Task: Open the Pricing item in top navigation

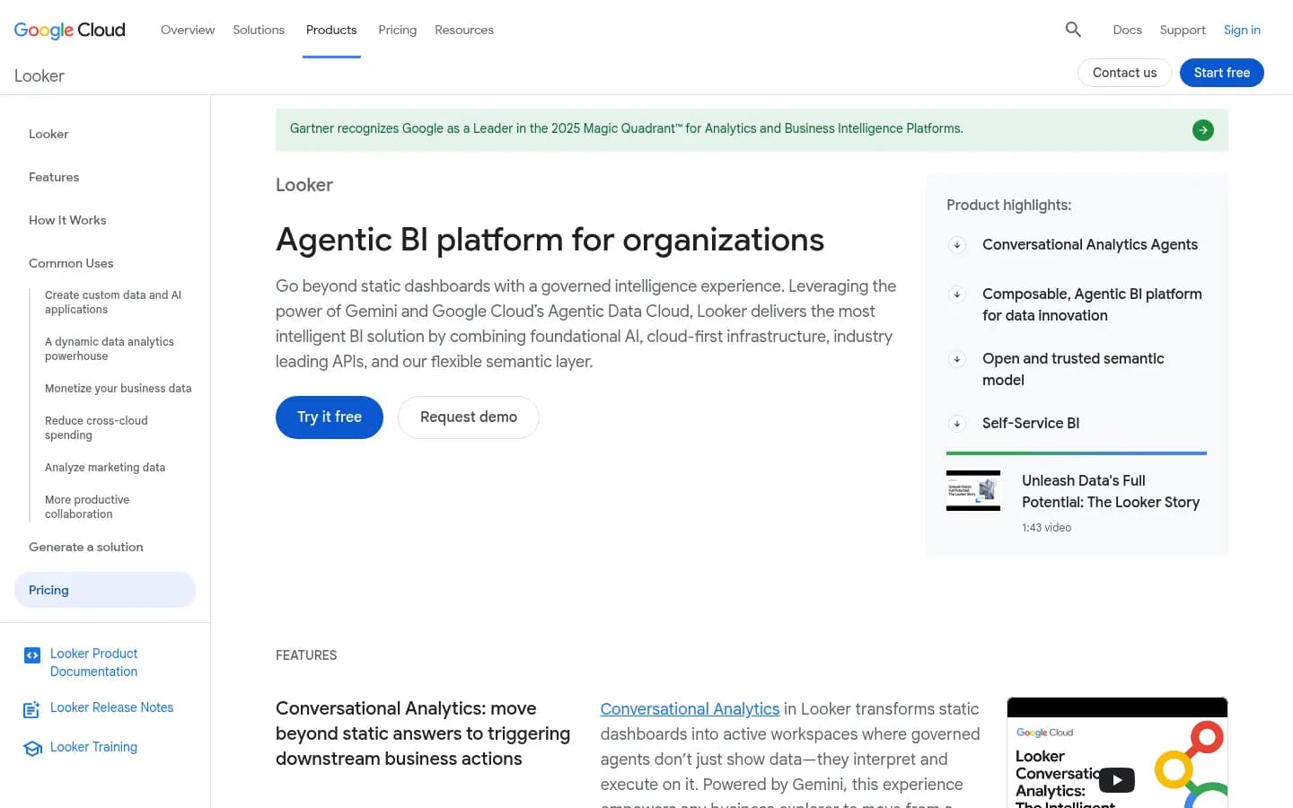Action: pyautogui.click(x=397, y=30)
